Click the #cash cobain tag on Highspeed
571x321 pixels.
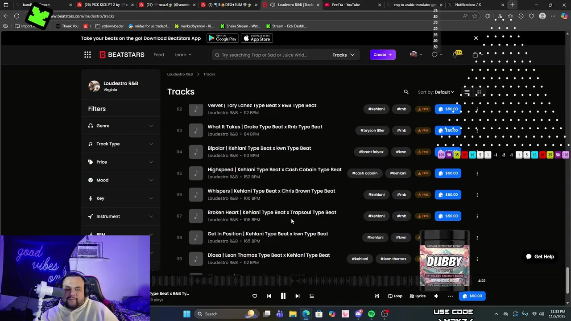[364, 173]
